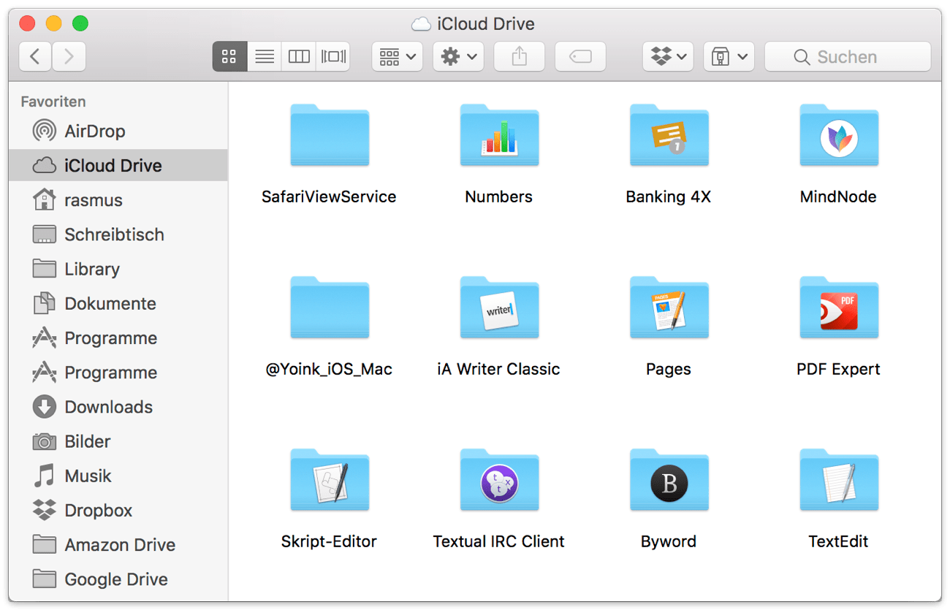The image size is (950, 610).
Task: Open the PDF Expert folder
Action: point(838,308)
